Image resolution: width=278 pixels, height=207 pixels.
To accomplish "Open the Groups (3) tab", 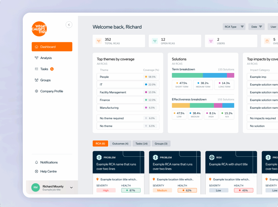I will pyautogui.click(x=161, y=143).
